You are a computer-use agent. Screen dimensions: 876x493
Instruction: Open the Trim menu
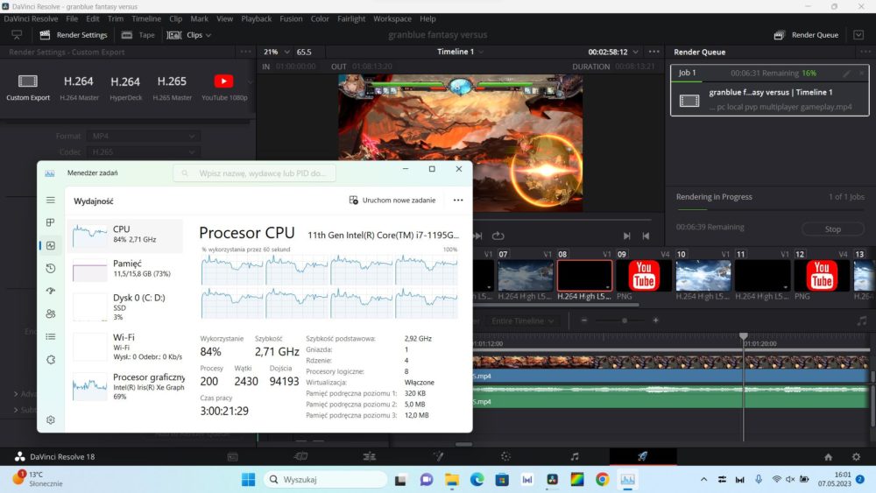(116, 18)
